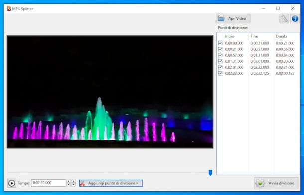Toggle checkbox for segment starting 0:00:57.000

tap(220, 55)
